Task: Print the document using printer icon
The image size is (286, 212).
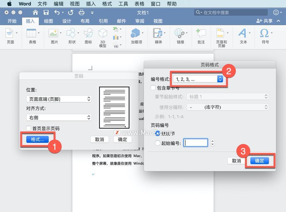Action: pos(81,12)
